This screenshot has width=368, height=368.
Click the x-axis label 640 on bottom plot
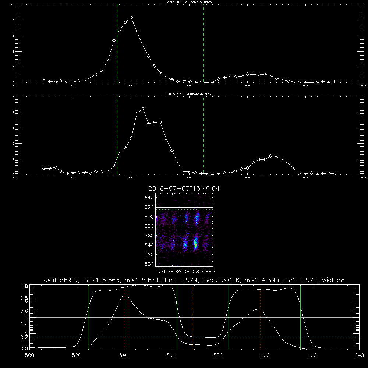click(x=359, y=355)
